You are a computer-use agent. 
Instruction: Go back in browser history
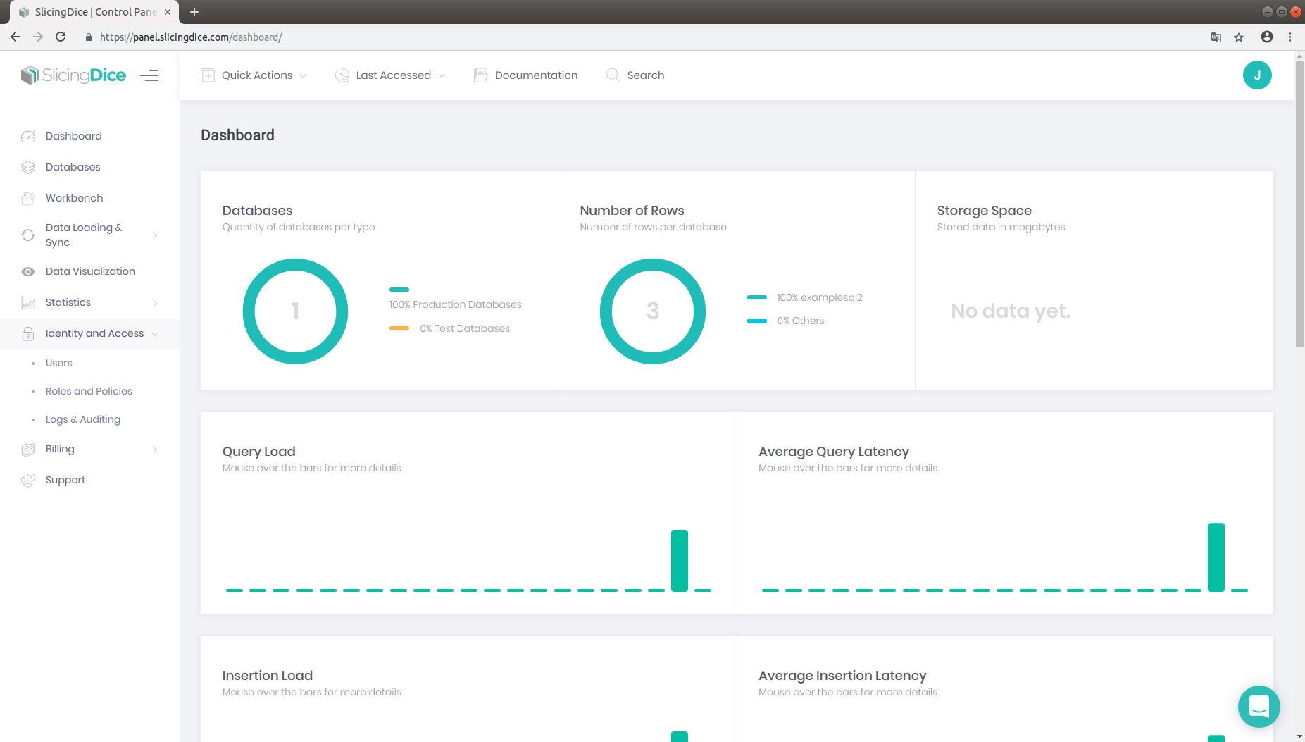15,37
